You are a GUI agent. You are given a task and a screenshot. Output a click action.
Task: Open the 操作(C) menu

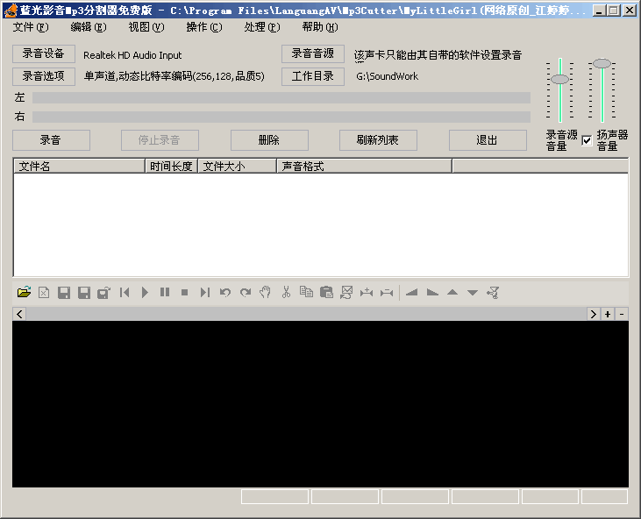pos(204,27)
